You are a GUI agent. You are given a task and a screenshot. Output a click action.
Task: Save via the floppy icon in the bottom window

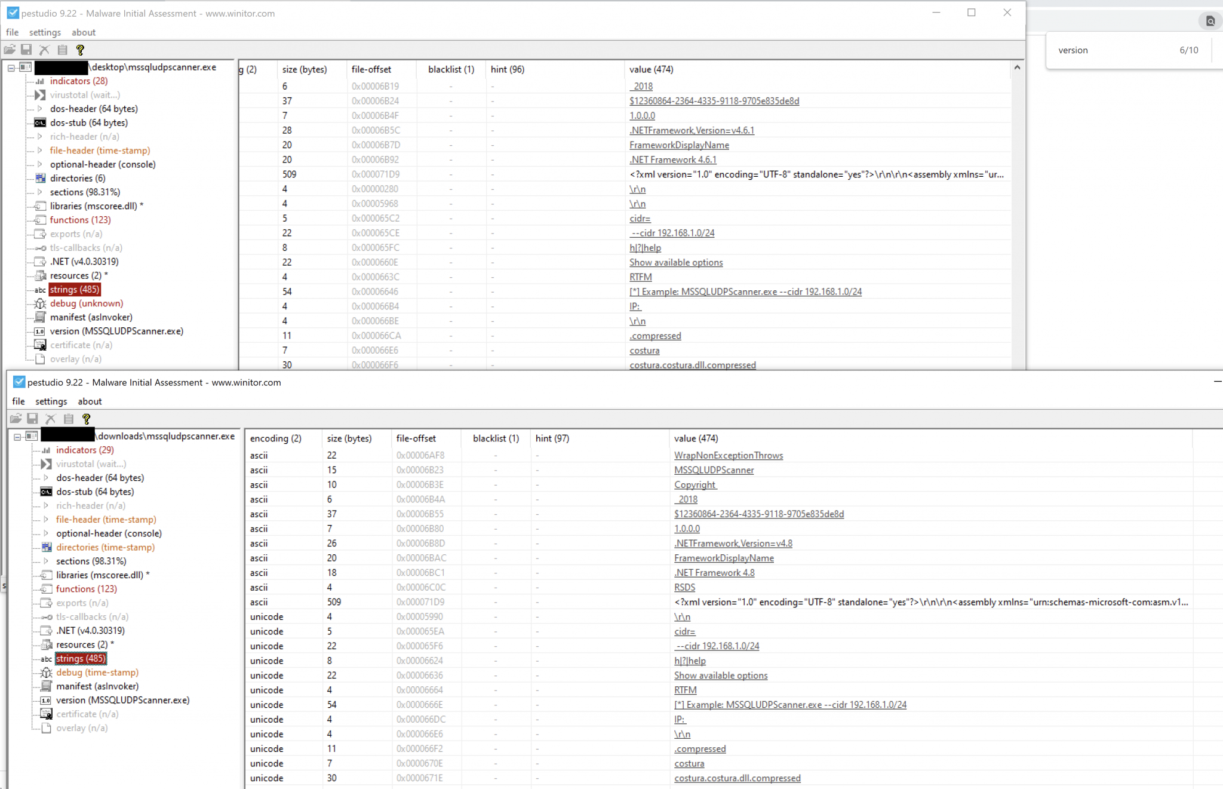coord(33,419)
